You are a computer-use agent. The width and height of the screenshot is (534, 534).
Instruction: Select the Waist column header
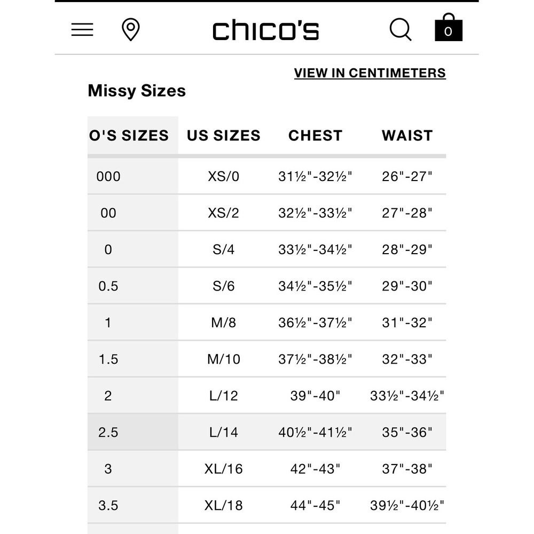[407, 135]
